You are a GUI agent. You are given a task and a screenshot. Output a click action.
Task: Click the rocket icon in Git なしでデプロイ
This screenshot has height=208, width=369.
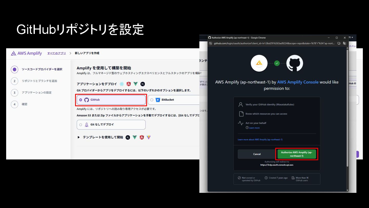[x=87, y=125]
